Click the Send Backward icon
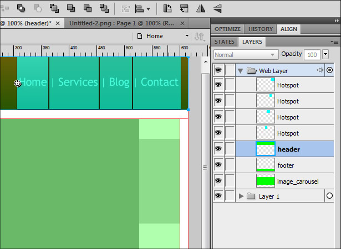 coord(88,9)
